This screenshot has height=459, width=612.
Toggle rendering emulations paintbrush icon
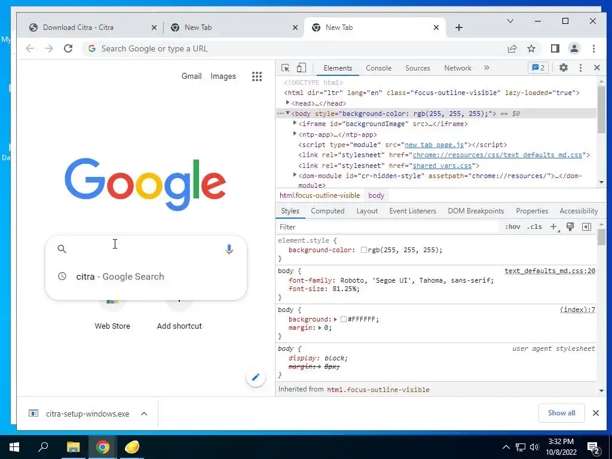[570, 227]
